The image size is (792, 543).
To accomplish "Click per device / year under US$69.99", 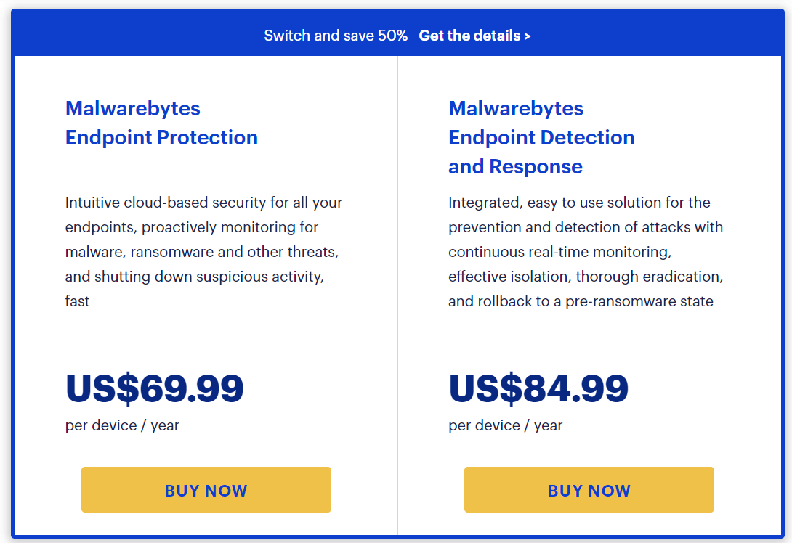I will pyautogui.click(x=122, y=425).
